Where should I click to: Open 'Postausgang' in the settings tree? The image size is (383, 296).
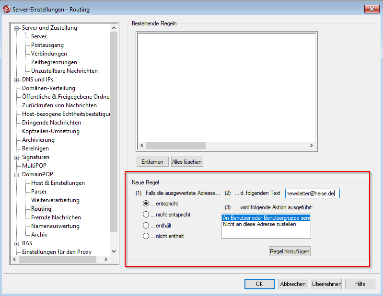coord(46,45)
